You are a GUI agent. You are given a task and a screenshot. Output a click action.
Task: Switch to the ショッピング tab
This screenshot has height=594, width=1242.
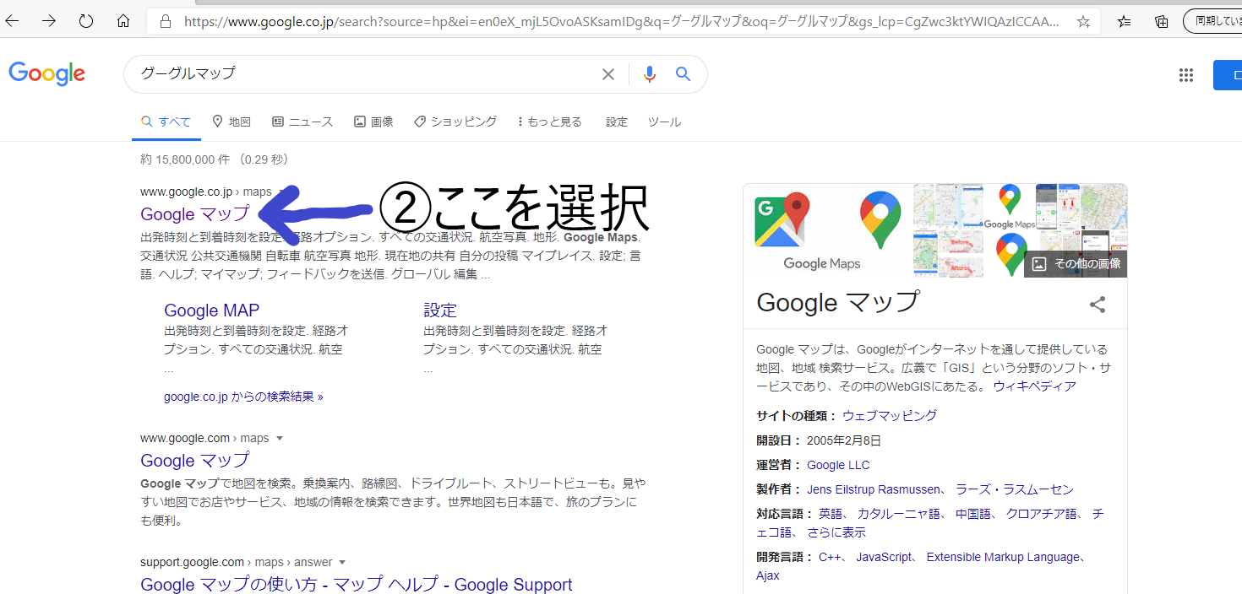[x=455, y=122]
